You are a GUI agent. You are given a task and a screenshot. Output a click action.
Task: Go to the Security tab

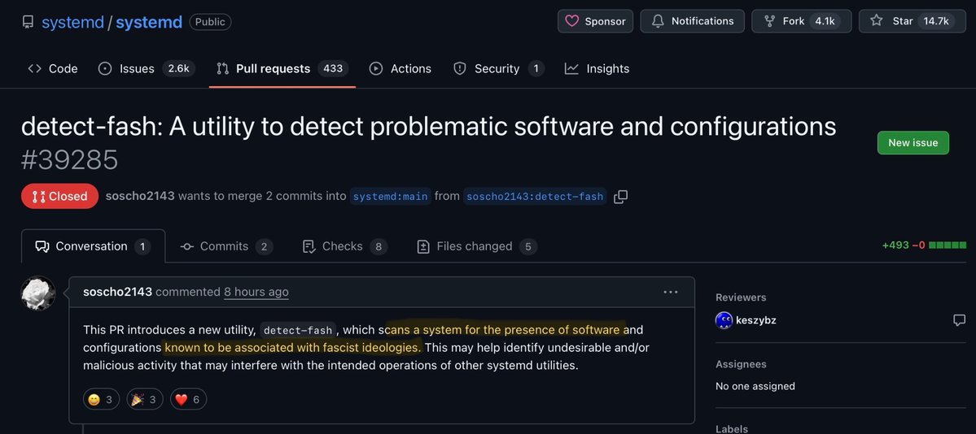click(x=498, y=68)
